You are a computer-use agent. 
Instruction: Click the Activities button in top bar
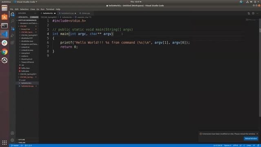tap(7, 2)
